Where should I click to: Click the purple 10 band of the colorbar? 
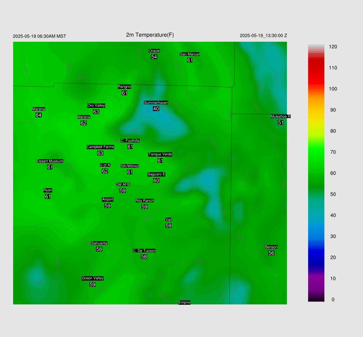(316, 278)
